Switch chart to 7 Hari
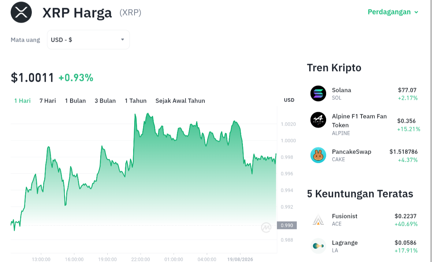Screen dimensions: 432x262 click(48, 101)
